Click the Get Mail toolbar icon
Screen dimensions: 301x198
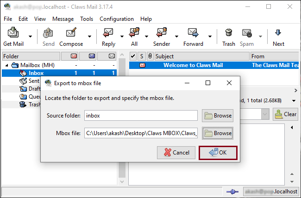[13, 33]
